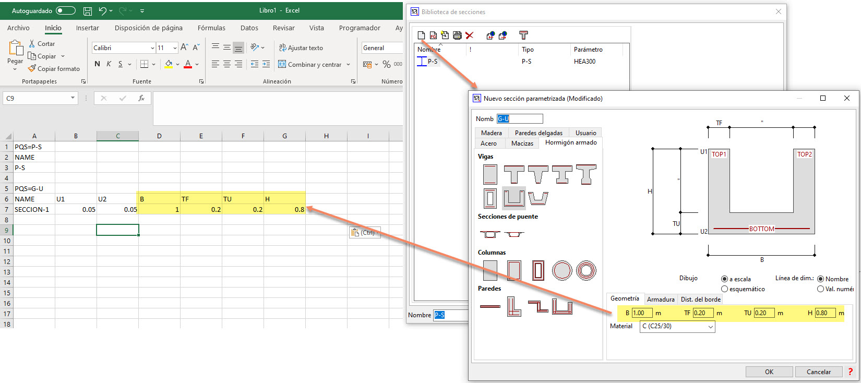Select the trapezoidal trough beam under Vigas

click(538, 198)
